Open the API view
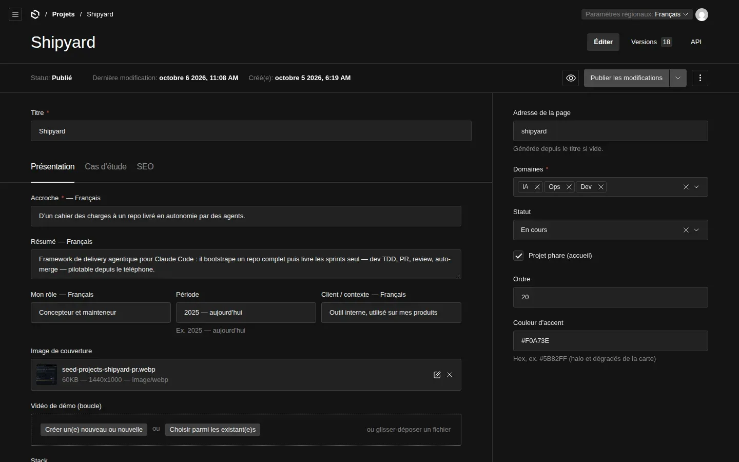This screenshot has width=739, height=462. pyautogui.click(x=696, y=42)
